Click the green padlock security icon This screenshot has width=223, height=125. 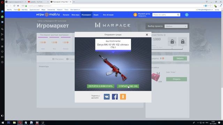26,6
